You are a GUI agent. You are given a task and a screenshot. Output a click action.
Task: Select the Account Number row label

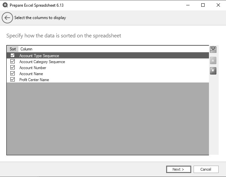click(33, 68)
